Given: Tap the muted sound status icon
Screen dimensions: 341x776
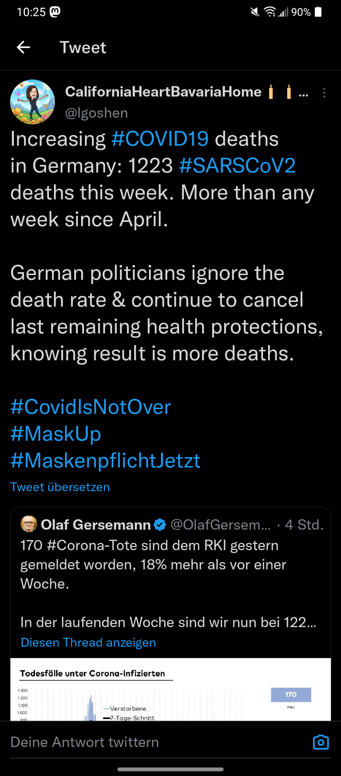Looking at the screenshot, I should click(x=255, y=12).
